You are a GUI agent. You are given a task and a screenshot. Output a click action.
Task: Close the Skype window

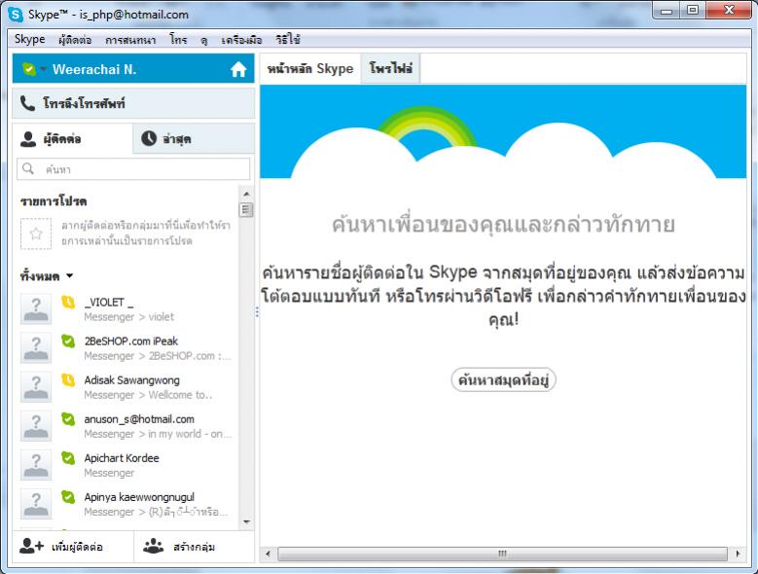[x=730, y=11]
